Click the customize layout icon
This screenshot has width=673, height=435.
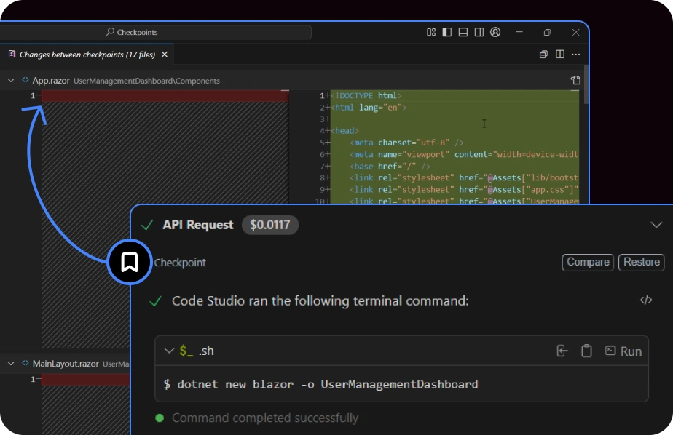pos(430,32)
